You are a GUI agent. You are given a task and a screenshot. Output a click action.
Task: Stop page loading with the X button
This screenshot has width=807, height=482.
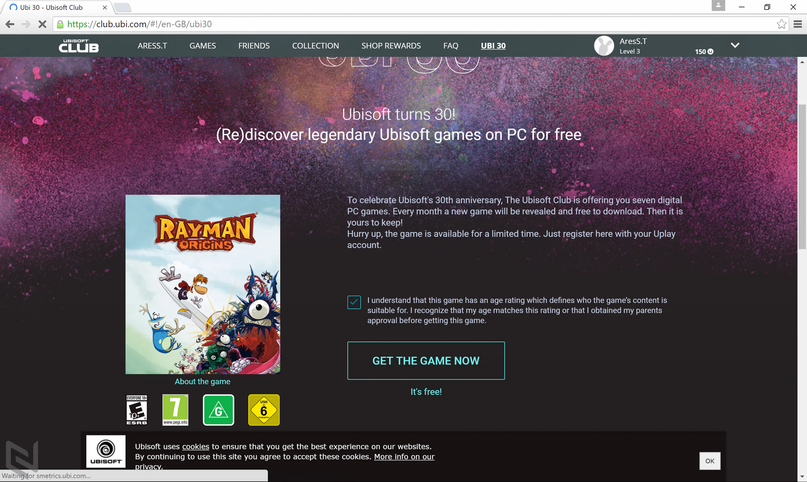pos(42,24)
